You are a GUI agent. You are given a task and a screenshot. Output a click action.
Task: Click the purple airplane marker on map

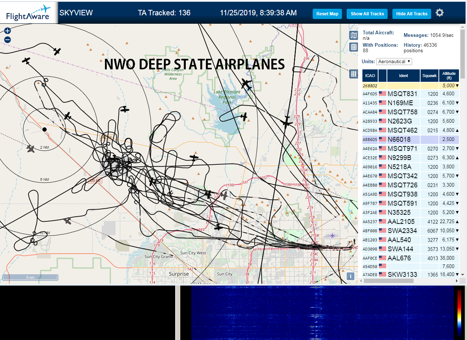(332, 235)
